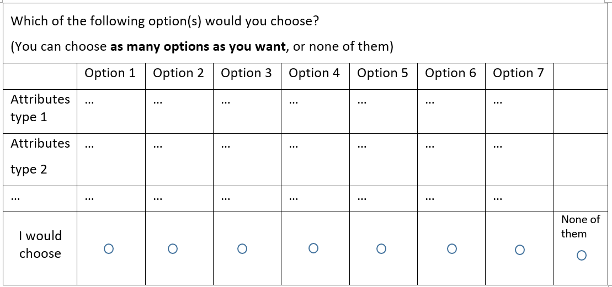The height and width of the screenshot is (287, 612).
Task: Select the 'None of them' radio button
Action: [x=582, y=256]
